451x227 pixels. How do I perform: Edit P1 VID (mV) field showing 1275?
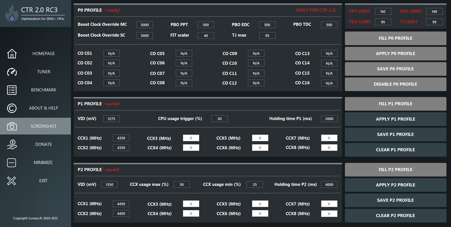coord(111,119)
